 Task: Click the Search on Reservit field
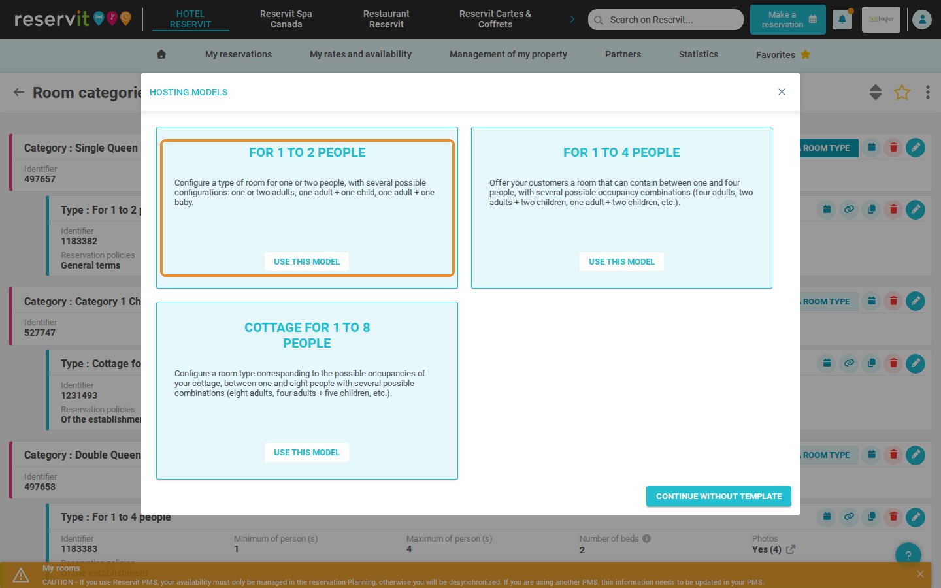pyautogui.click(x=666, y=20)
